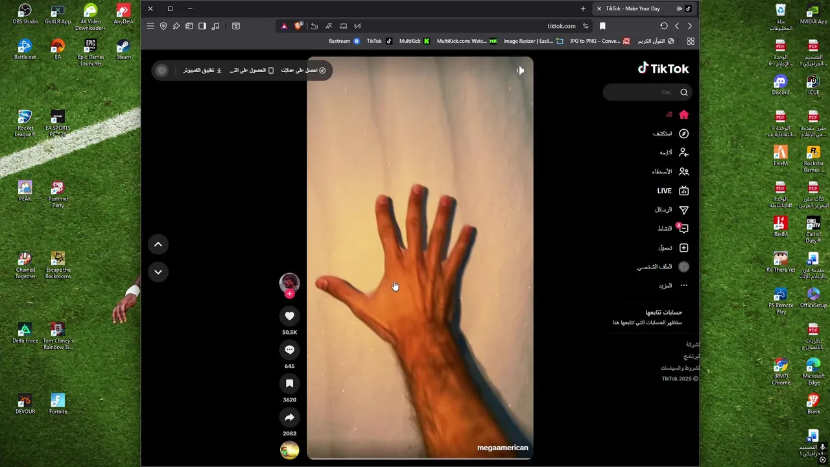830x467 pixels.
Task: Expand the Program footer link
Action: click(691, 356)
